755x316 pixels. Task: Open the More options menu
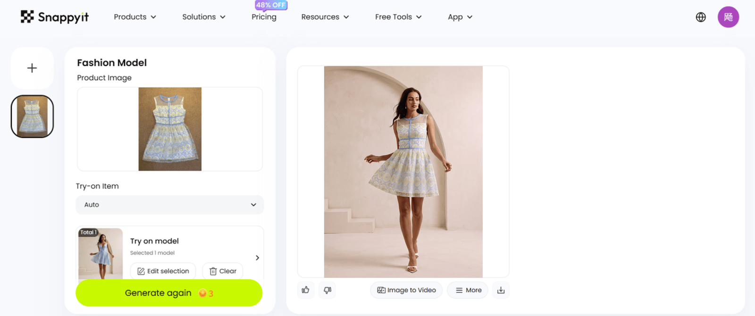click(469, 290)
